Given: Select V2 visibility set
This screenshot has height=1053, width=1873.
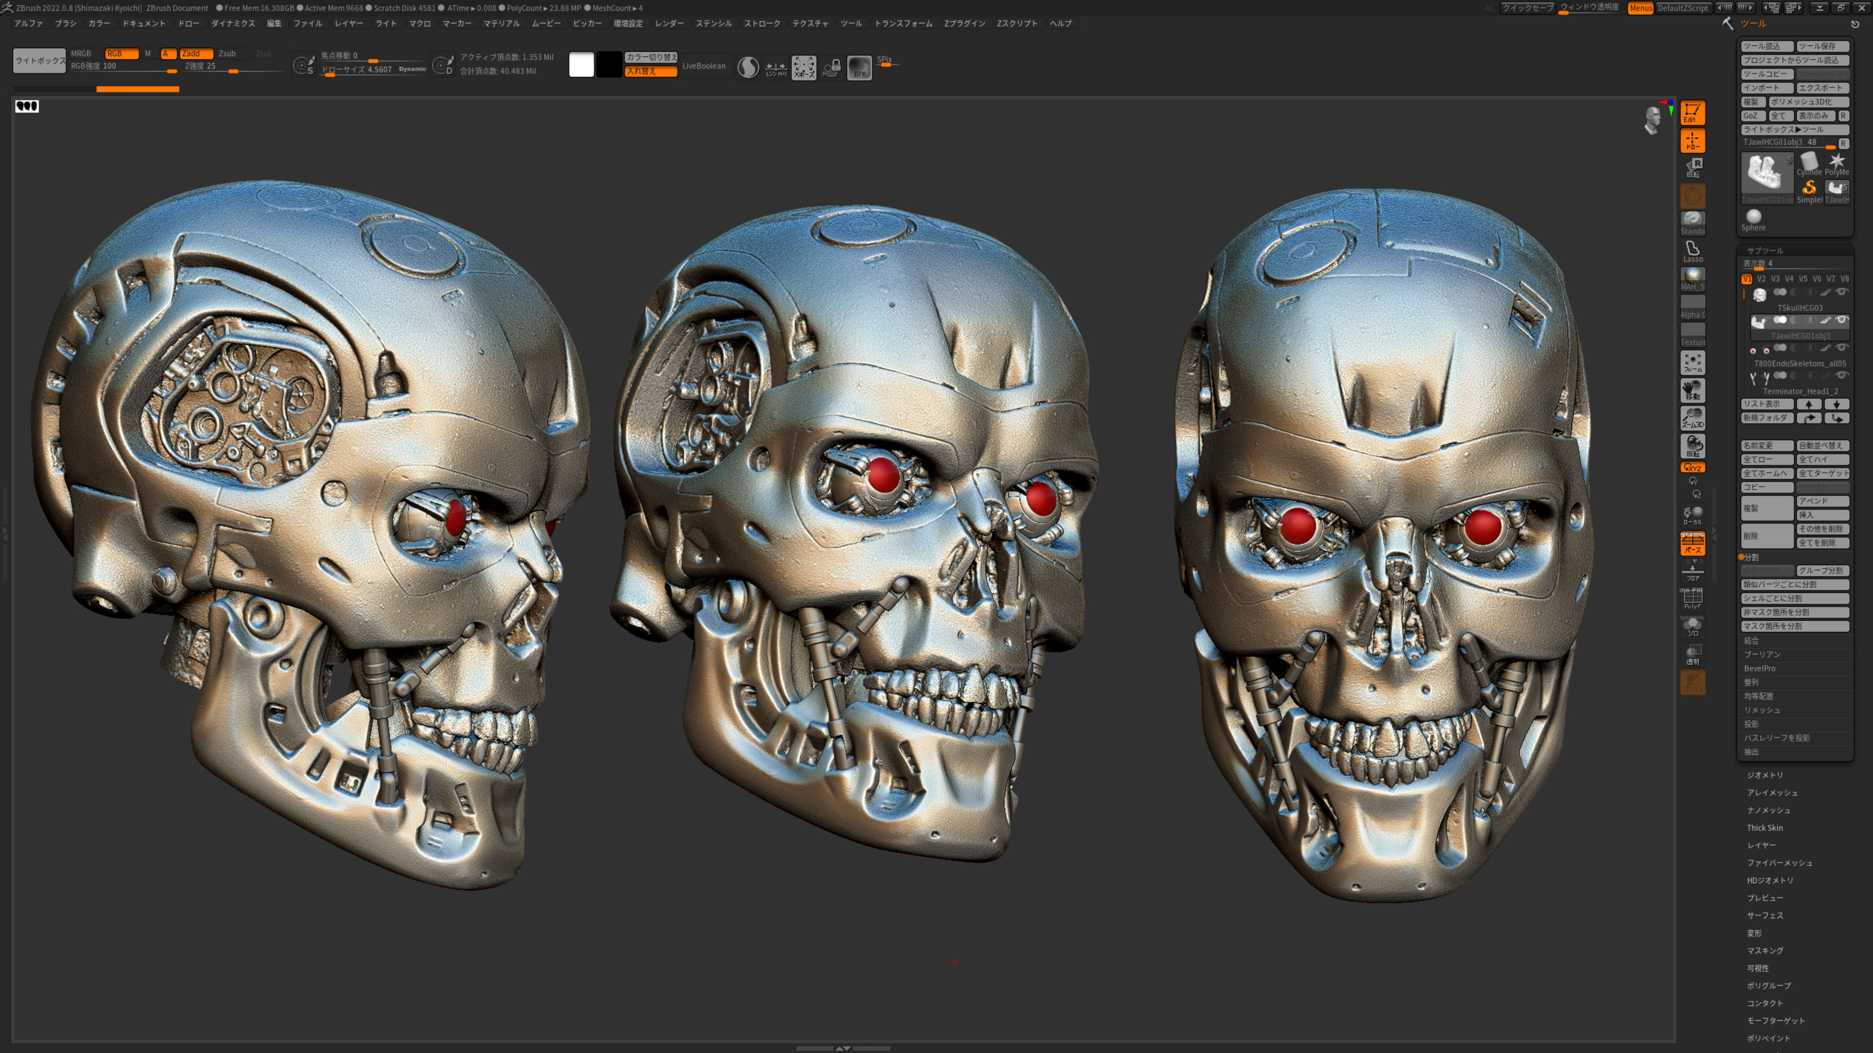Looking at the screenshot, I should point(1760,279).
